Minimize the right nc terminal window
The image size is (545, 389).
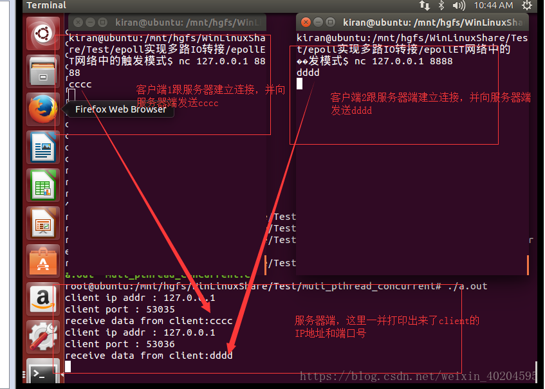(318, 23)
